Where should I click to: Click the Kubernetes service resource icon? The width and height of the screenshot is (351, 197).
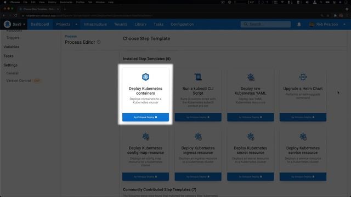[303, 136]
